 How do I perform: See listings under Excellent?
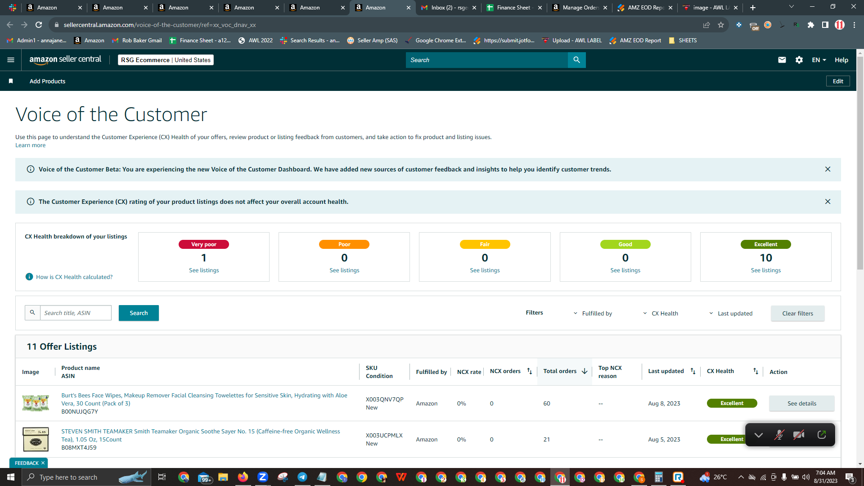tap(766, 270)
